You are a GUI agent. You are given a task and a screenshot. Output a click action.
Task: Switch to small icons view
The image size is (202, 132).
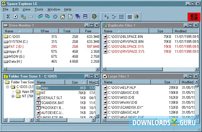pyautogui.click(x=114, y=17)
